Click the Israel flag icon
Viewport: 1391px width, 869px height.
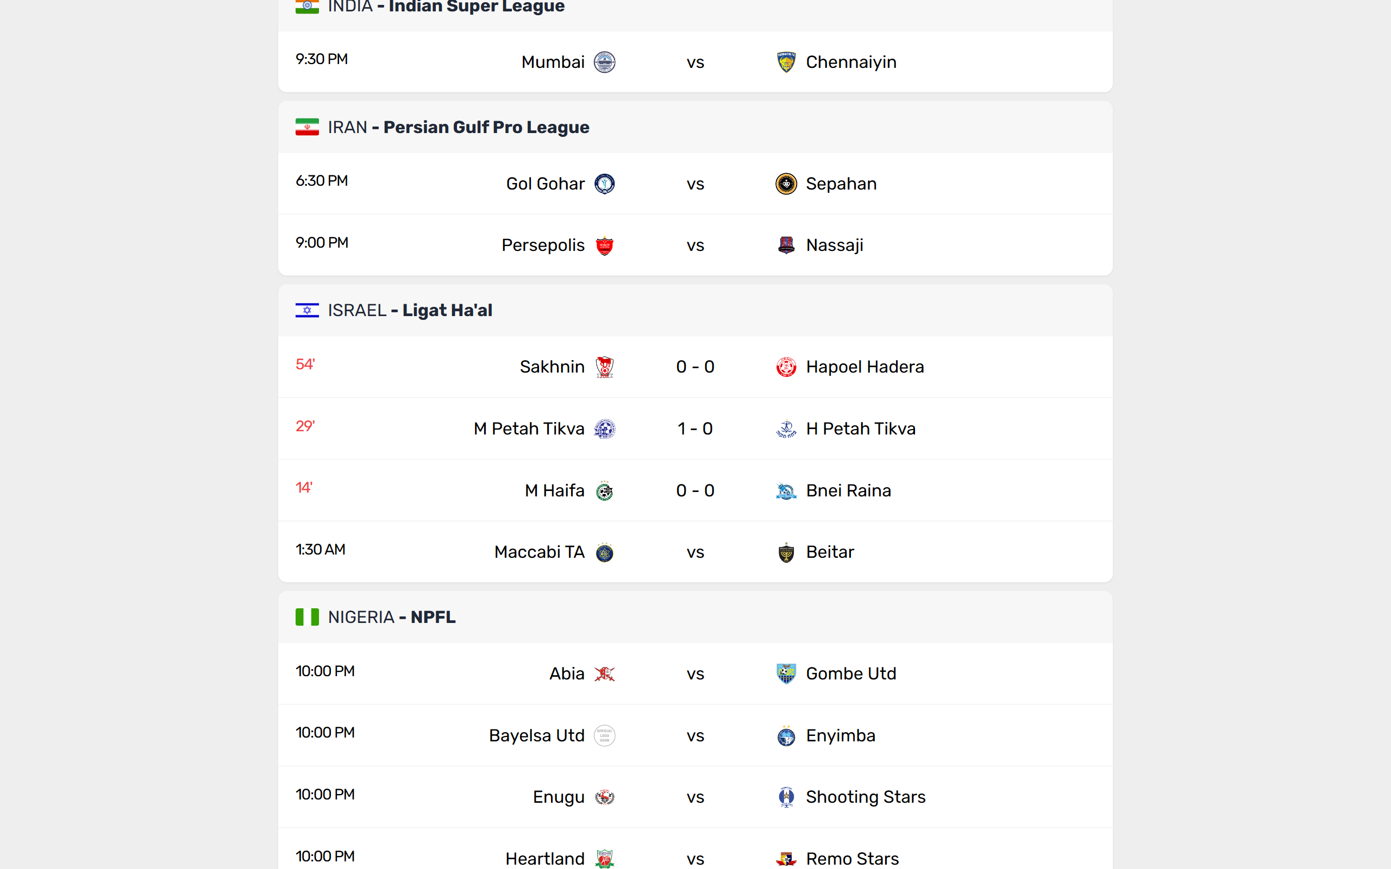pyautogui.click(x=307, y=310)
